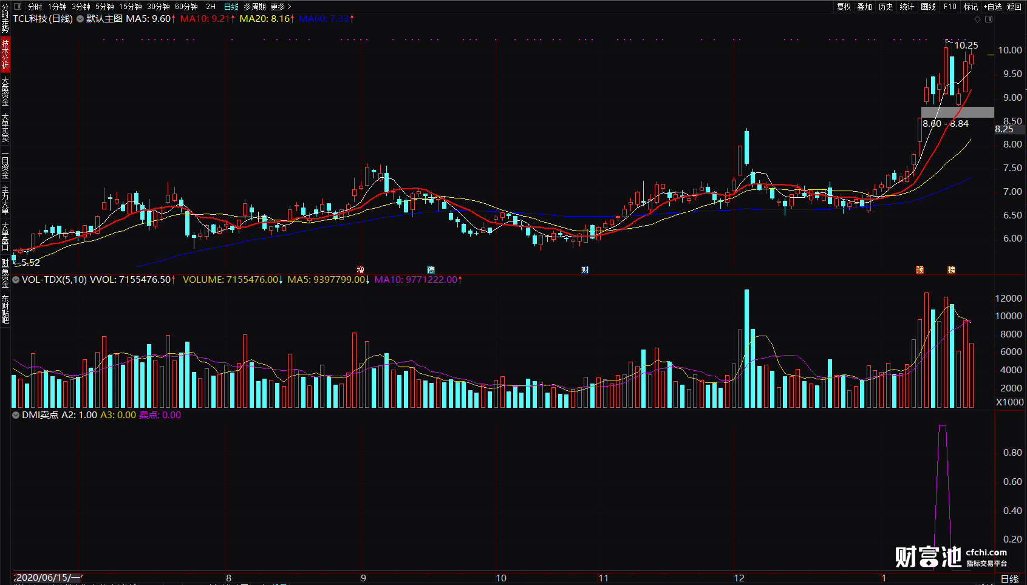Select the 30分钟 period
Viewport: 1027px width, 585px height.
pos(159,7)
